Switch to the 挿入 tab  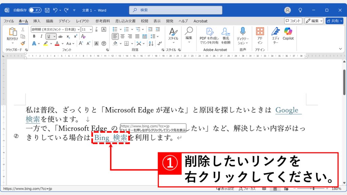(37, 21)
